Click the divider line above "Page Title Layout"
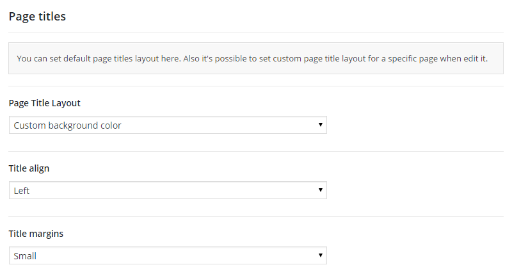This screenshot has height=274, width=512. point(256,86)
